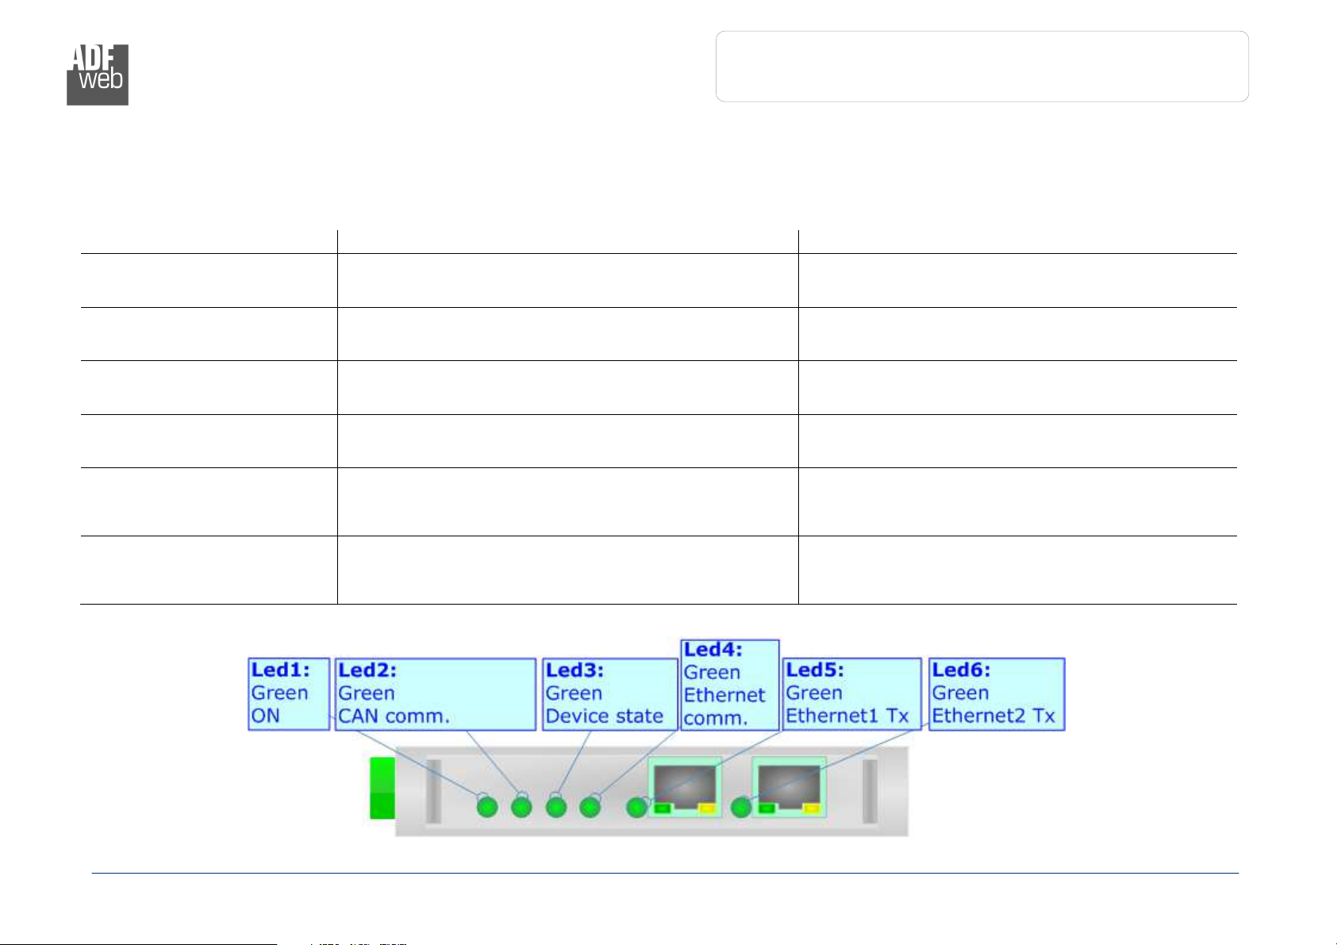Screen dimensions: 1337x945
Task: Select the Led1 Green ON label
Action: 289,694
